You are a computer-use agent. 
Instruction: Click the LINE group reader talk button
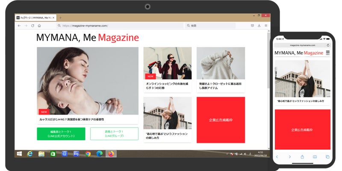114,134
